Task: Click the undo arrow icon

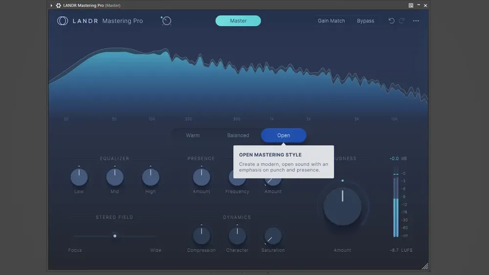Action: click(x=391, y=21)
